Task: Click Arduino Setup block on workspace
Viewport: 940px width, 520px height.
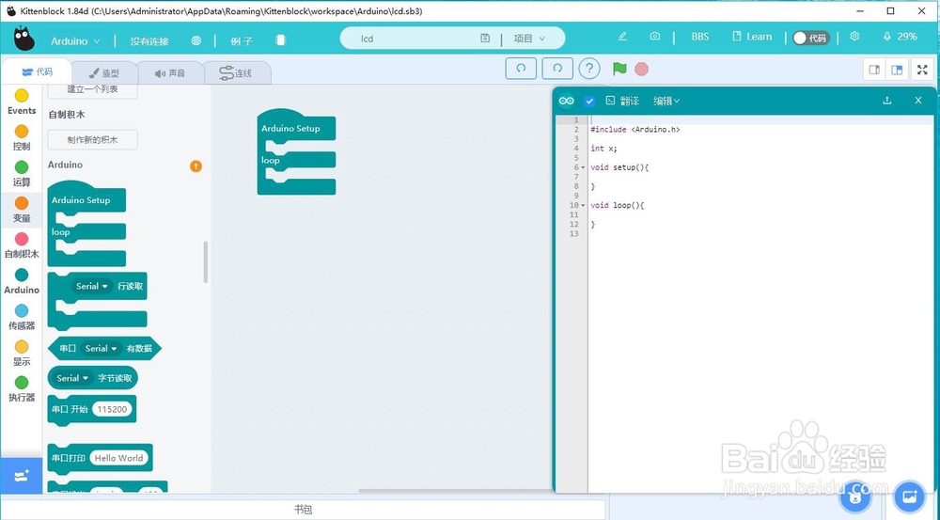Action: [290, 128]
